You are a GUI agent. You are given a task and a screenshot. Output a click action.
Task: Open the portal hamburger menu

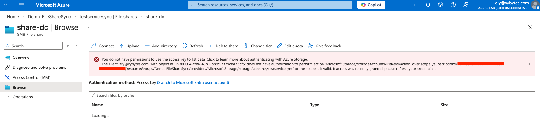(x=21, y=5)
